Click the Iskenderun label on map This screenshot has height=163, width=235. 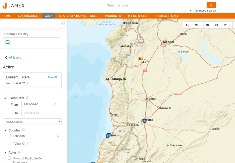(x=130, y=23)
